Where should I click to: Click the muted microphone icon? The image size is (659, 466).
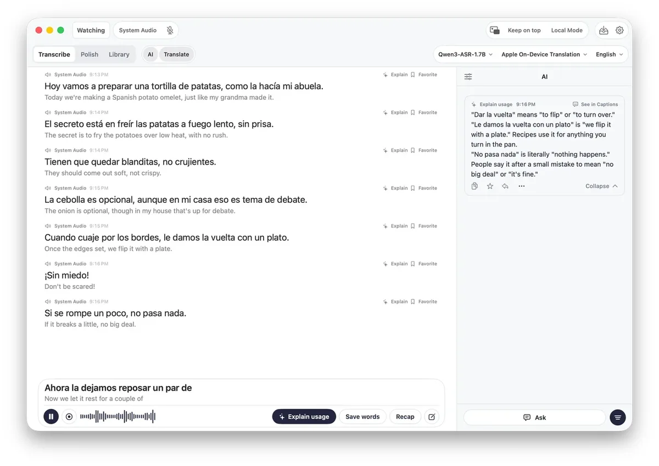(x=170, y=31)
